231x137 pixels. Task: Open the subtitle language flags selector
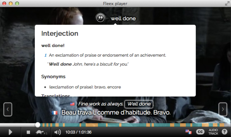(188, 132)
